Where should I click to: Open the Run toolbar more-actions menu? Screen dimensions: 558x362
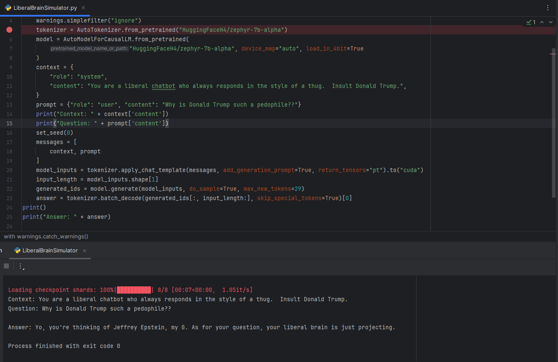(20, 266)
